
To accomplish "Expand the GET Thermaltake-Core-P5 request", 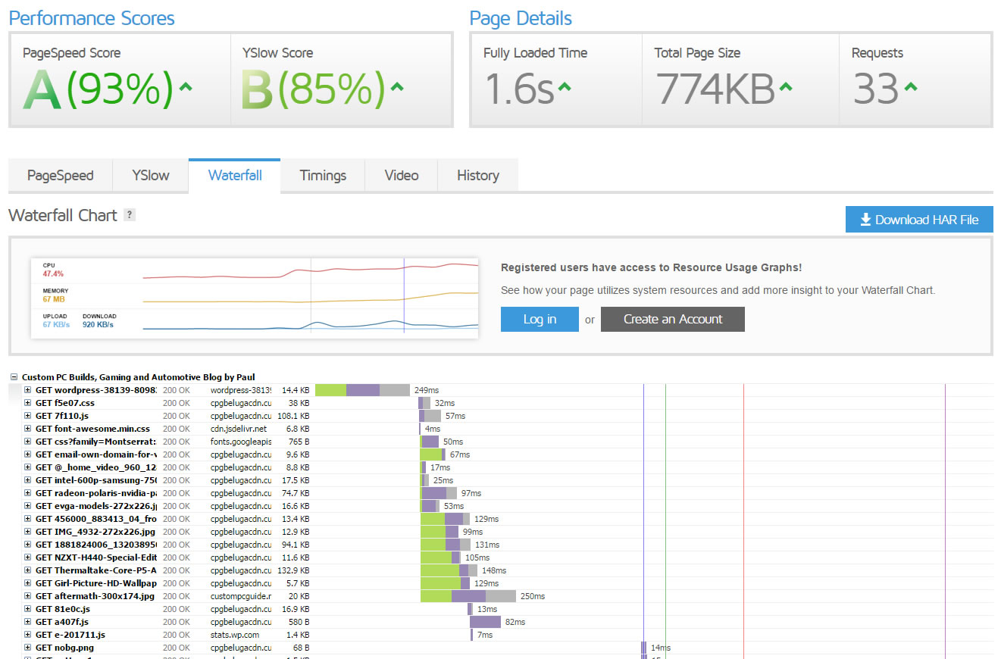I will pyautogui.click(x=28, y=570).
